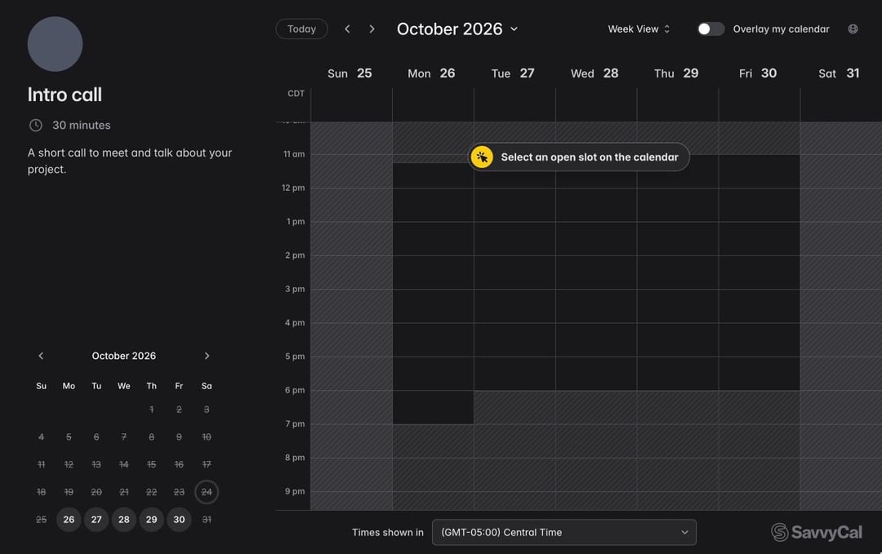Pick the 12 pm slot on Monday 26

point(433,205)
